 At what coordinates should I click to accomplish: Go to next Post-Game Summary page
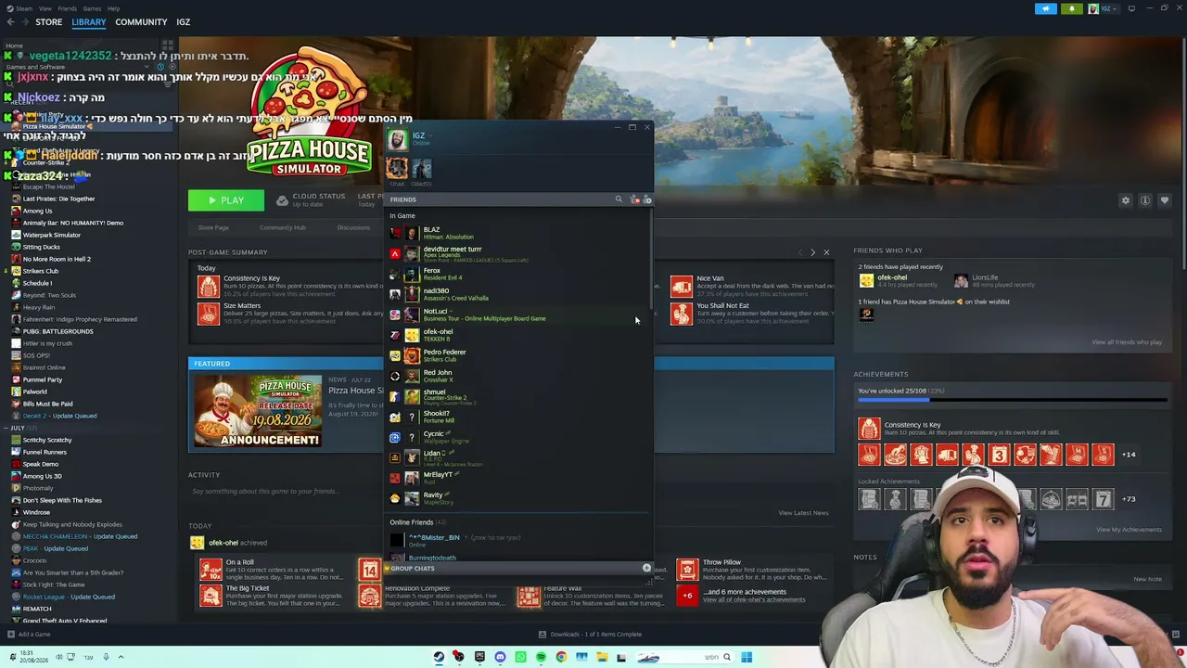812,252
